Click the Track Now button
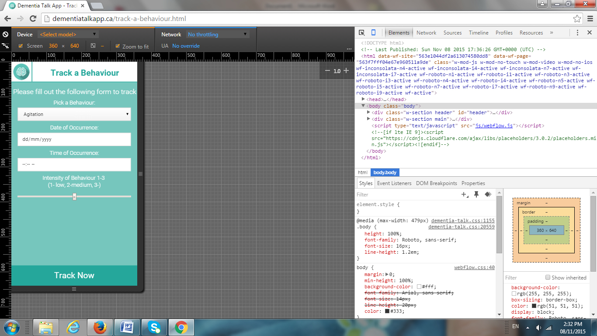 tap(74, 275)
